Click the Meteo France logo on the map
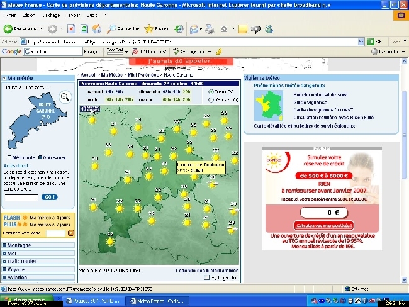The image size is (409, 307). click(90, 109)
